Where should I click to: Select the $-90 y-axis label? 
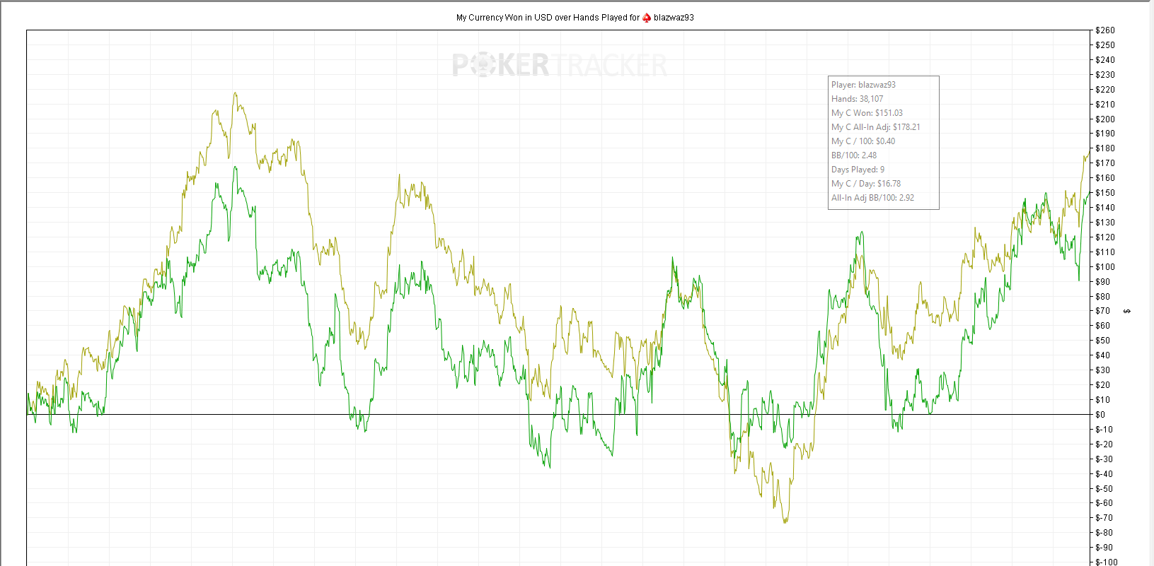[x=1104, y=548]
